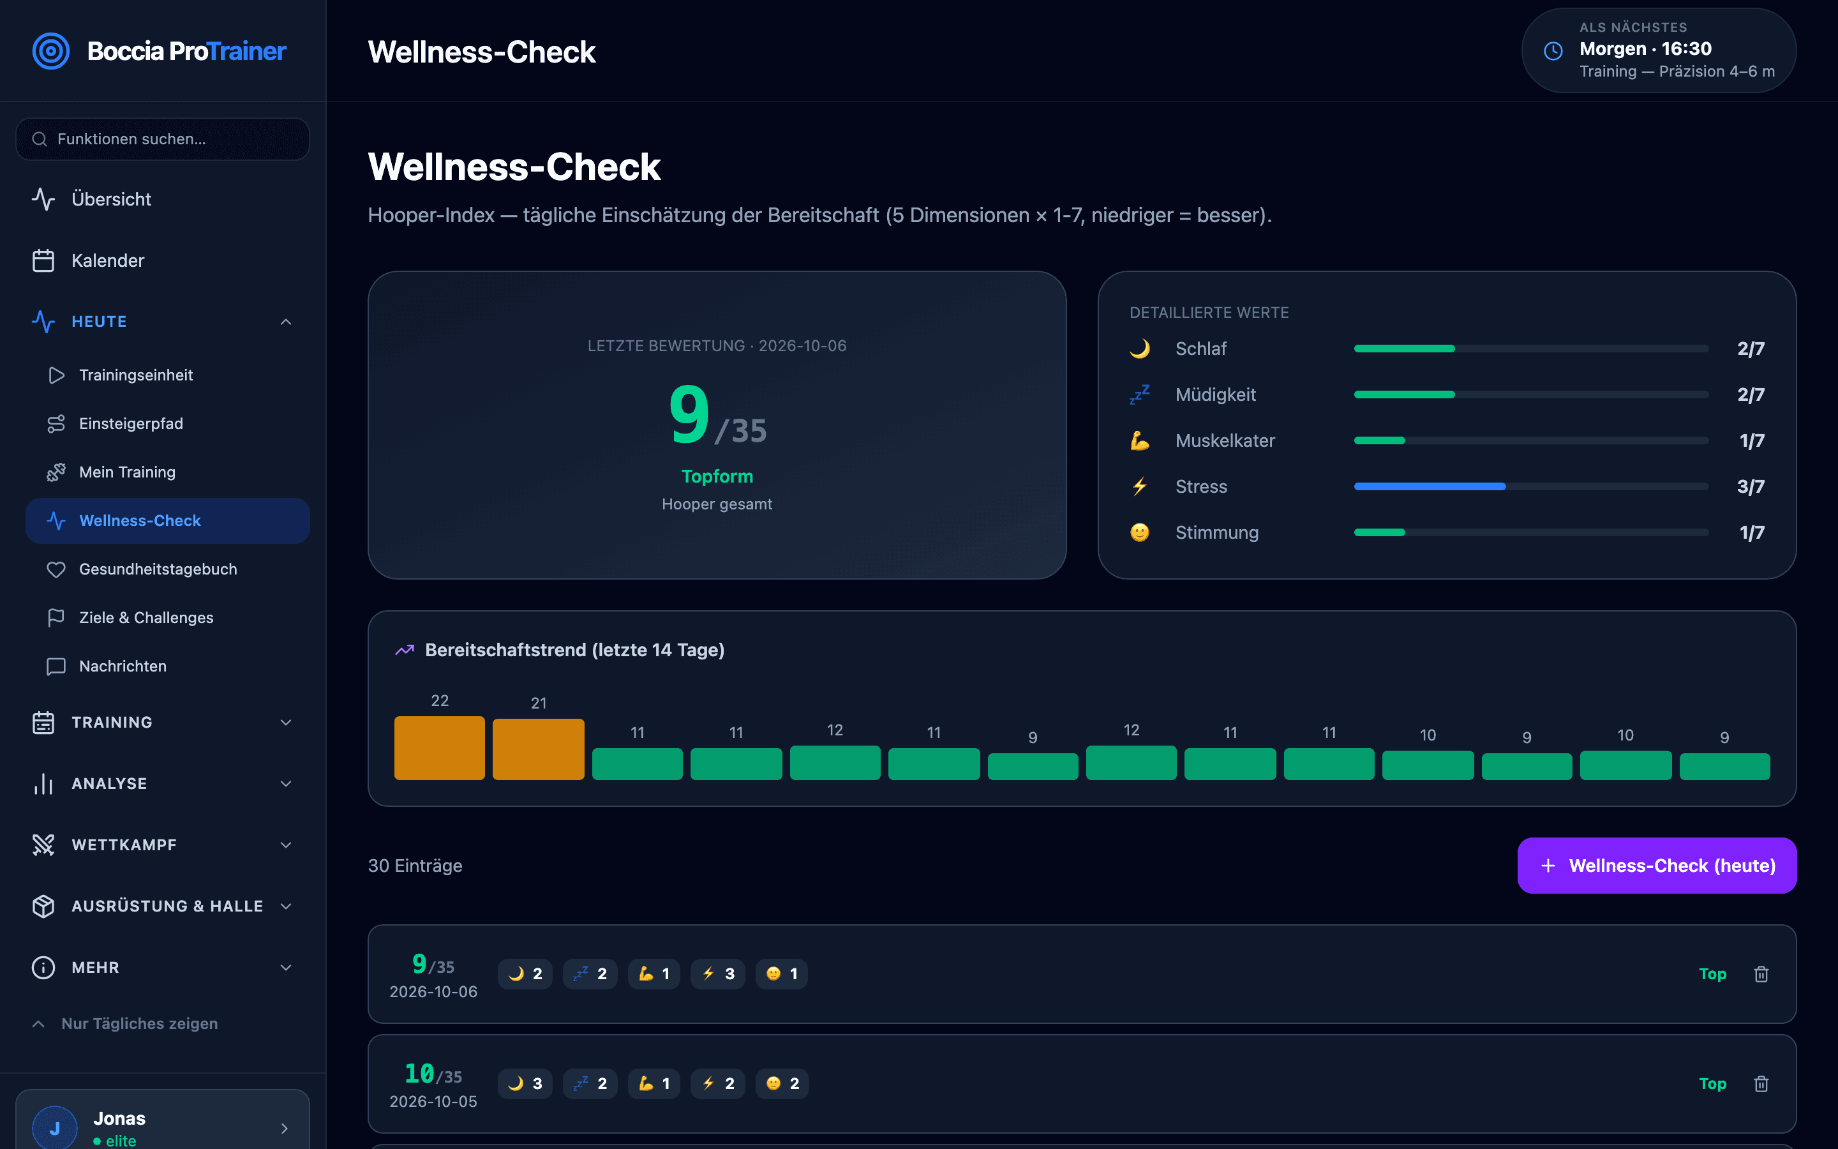Collapse the HEUTE section chevron
The width and height of the screenshot is (1838, 1149).
[285, 322]
